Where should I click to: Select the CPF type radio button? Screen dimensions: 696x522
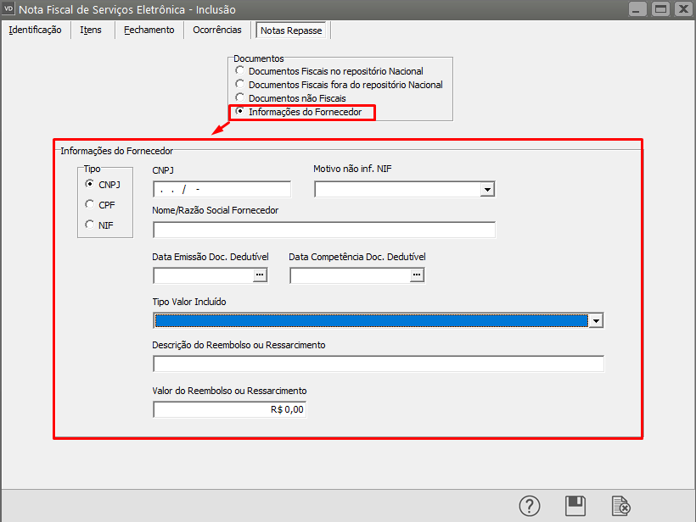90,204
